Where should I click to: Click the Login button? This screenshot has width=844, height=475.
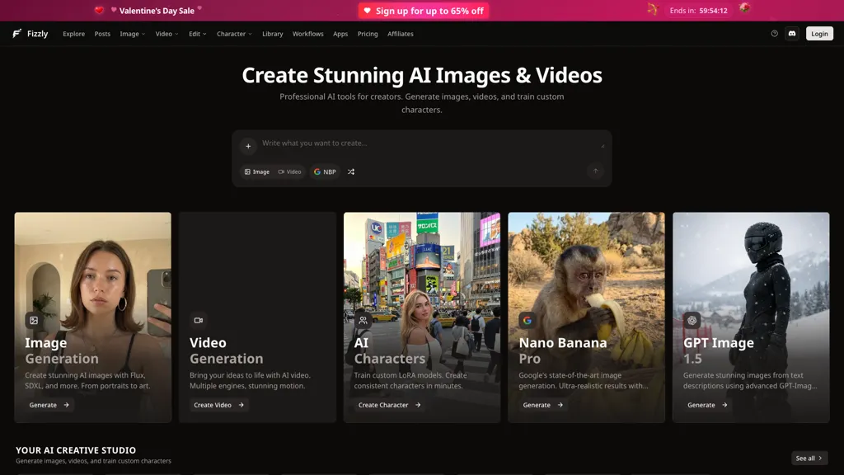pos(819,33)
